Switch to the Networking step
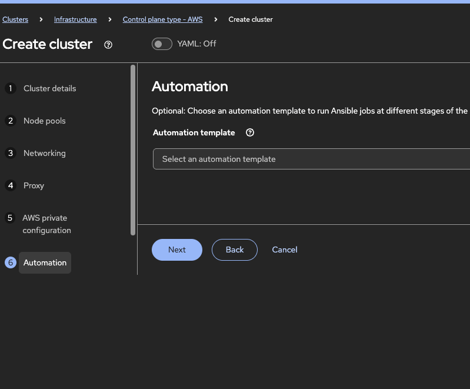This screenshot has width=470, height=389. point(44,153)
